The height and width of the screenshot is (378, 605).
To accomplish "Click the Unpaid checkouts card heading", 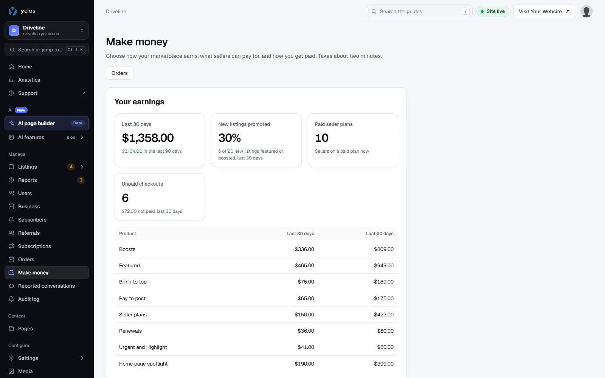I will (142, 184).
